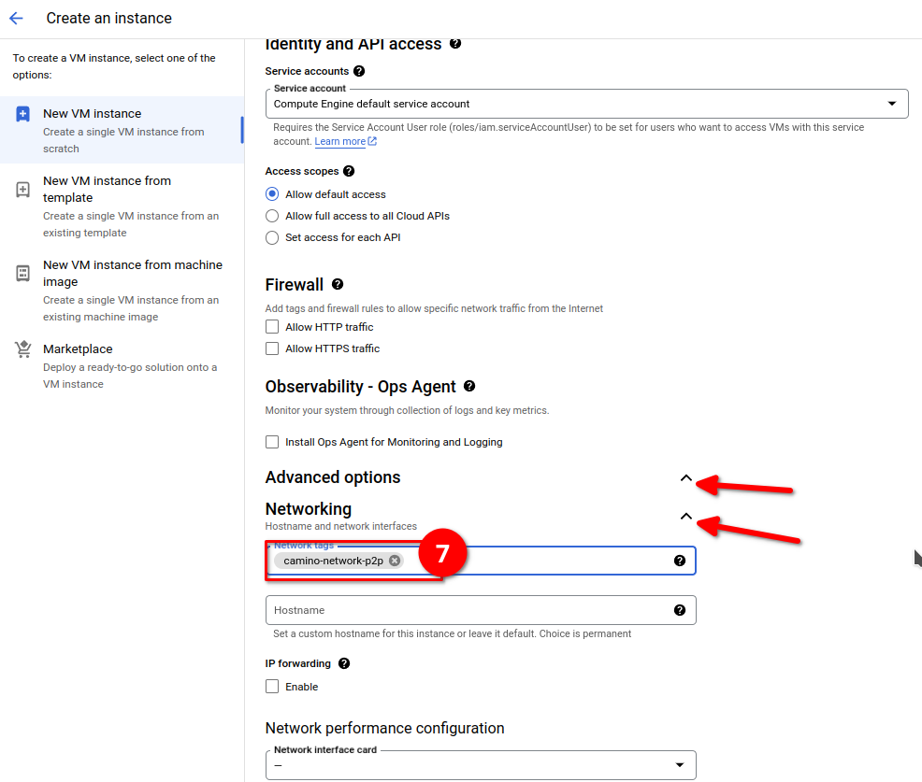
Task: Select Set access for each API
Action: pyautogui.click(x=272, y=237)
